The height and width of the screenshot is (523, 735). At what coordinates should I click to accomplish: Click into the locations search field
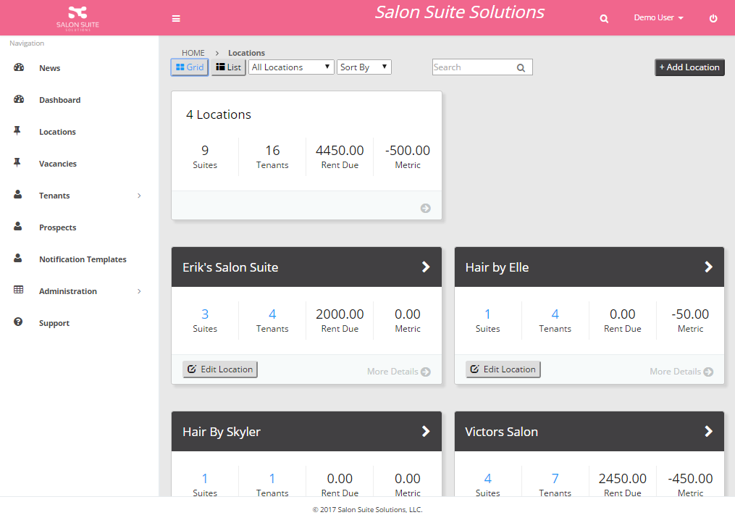pyautogui.click(x=473, y=67)
